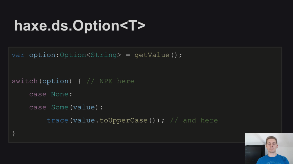The width and height of the screenshot is (293, 164).
Task: Click the // NPE here comment
Action: [x=110, y=81]
